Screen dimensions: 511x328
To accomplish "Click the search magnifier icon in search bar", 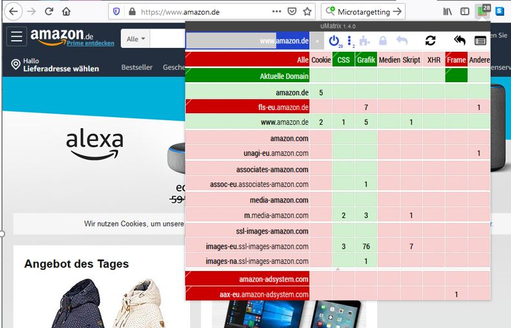I will (330, 11).
